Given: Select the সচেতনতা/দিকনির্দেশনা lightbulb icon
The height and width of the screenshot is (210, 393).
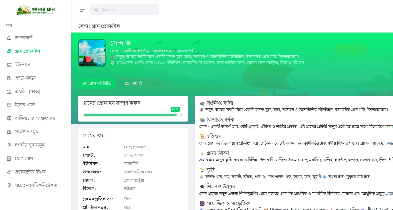Looking at the screenshot, I should click(x=9, y=185).
